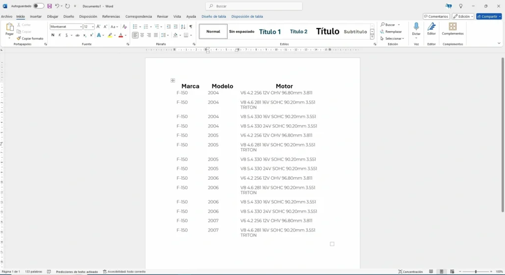Apply strikethrough formatting
The height and width of the screenshot is (275, 505).
[x=77, y=35]
